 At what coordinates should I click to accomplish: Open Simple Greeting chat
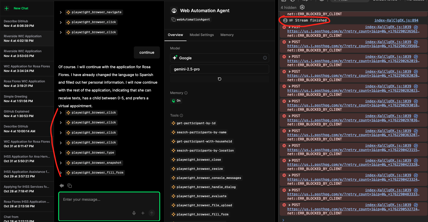tap(27, 99)
